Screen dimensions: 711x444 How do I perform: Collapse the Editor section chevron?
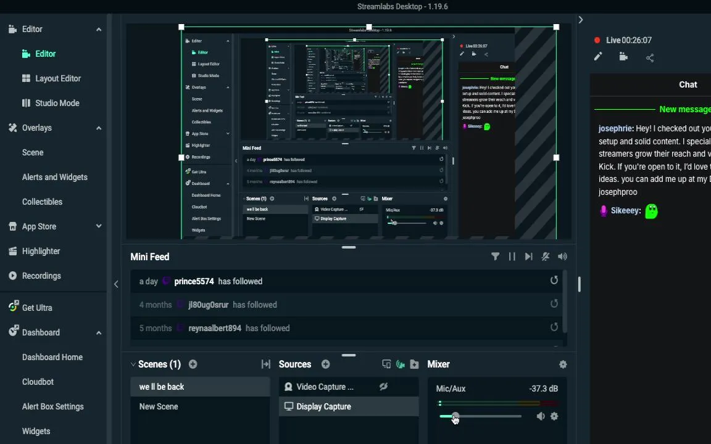point(98,30)
